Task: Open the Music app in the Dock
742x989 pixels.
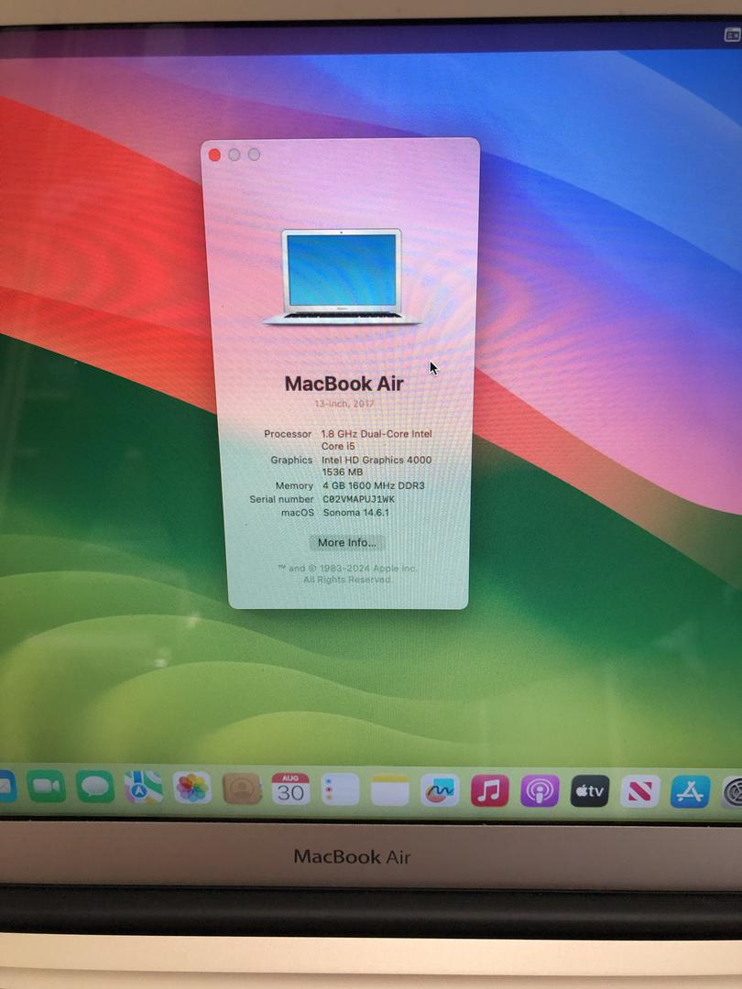Action: (x=489, y=790)
